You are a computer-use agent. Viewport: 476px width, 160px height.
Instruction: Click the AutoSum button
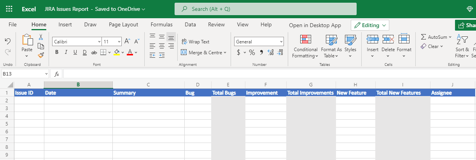[x=434, y=37]
